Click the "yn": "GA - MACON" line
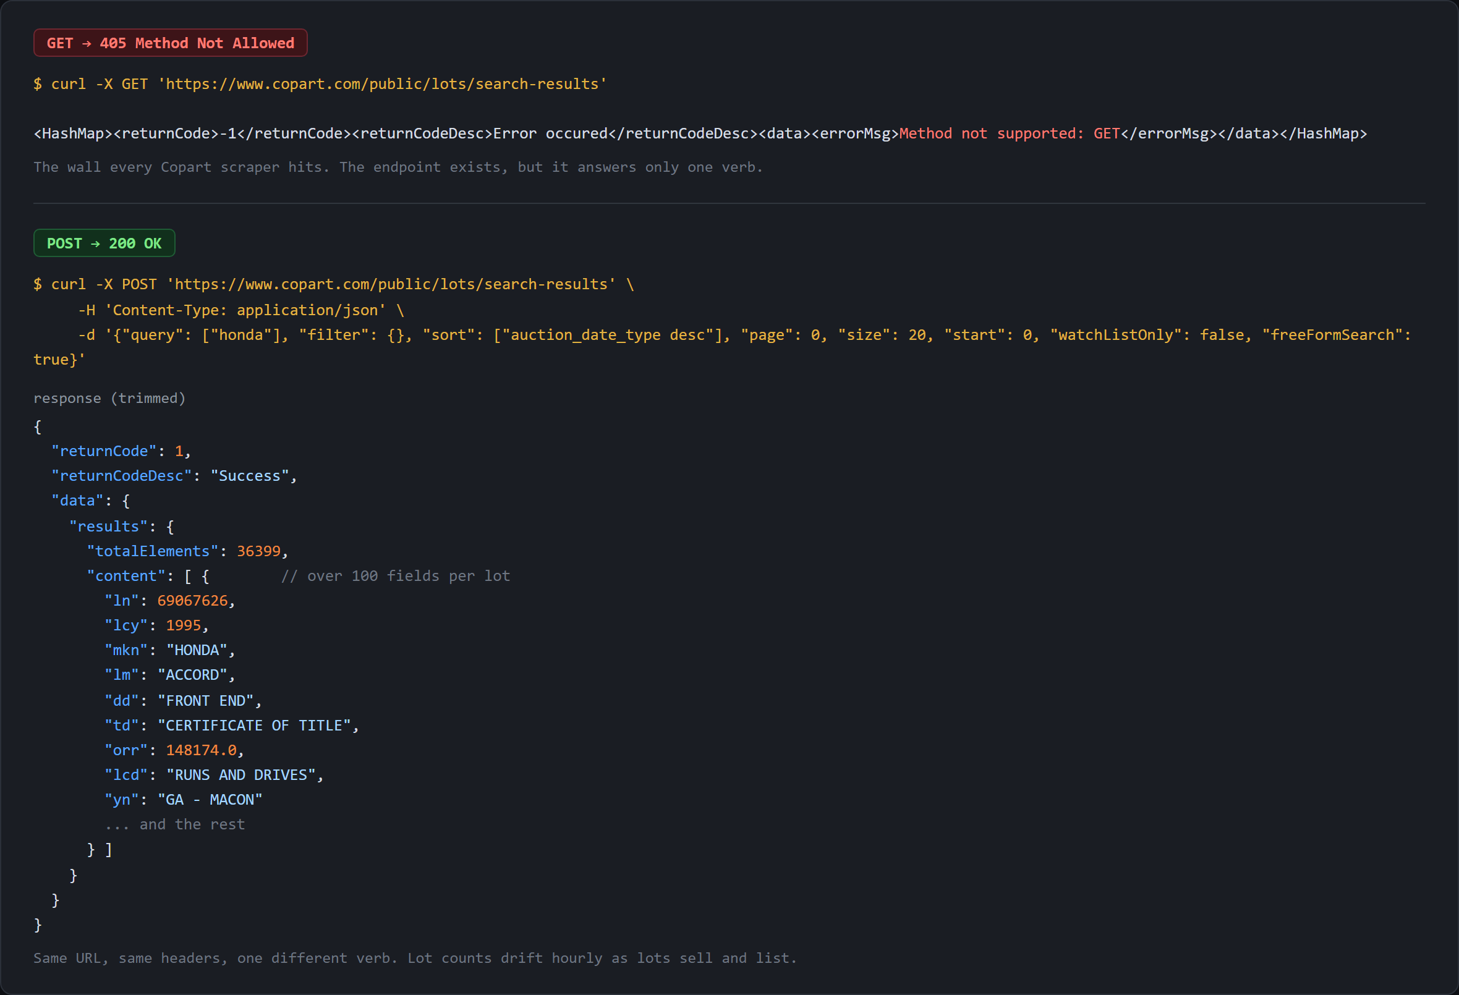This screenshot has height=995, width=1459. click(184, 799)
